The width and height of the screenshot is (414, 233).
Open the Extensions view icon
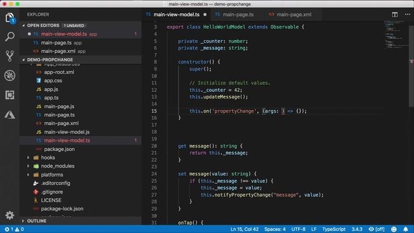10,95
